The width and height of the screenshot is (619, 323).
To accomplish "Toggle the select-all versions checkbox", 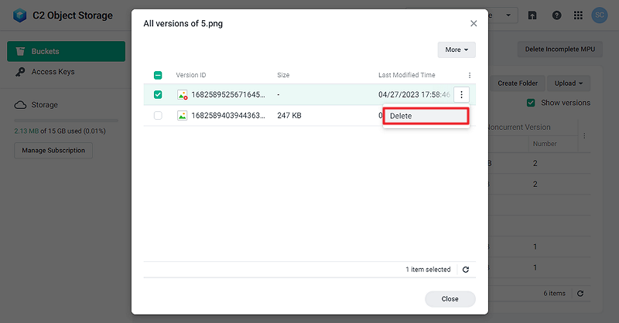I will coord(158,75).
